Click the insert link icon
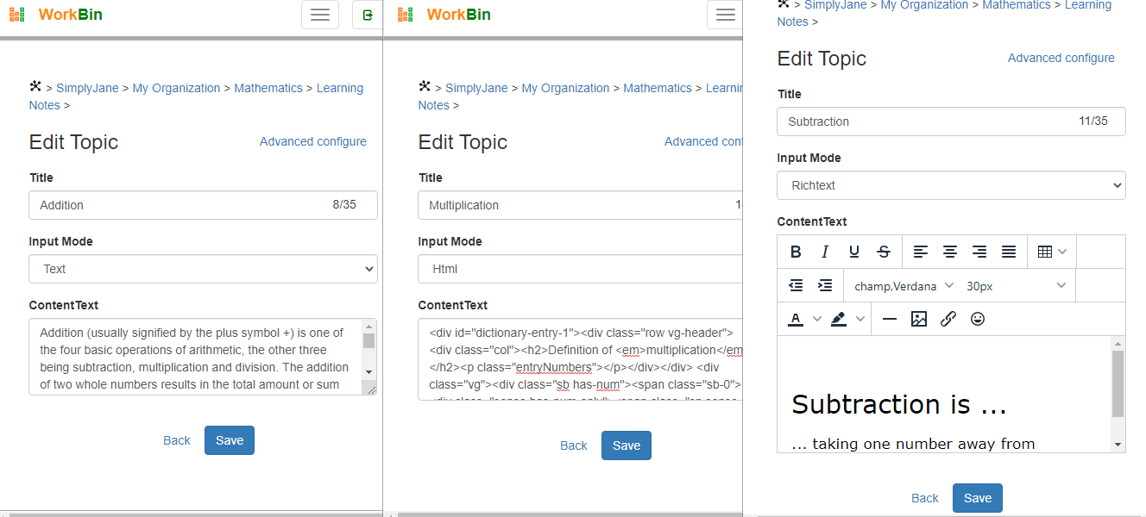Viewport: 1146px width, 517px height. click(948, 319)
